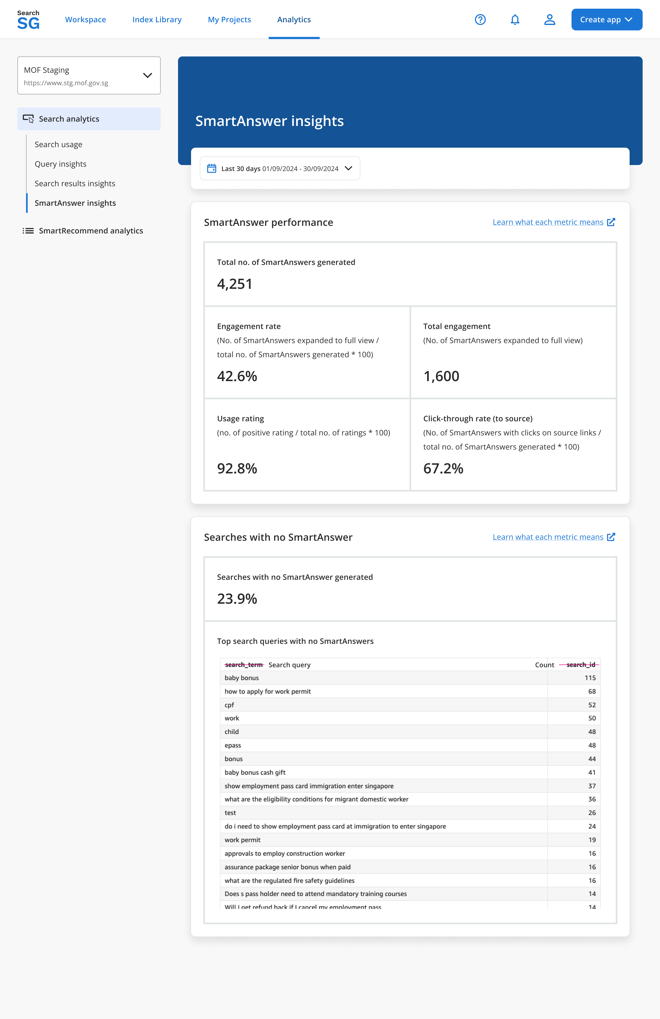Select SmartAnswer insights in the sidebar
This screenshot has width=660, height=1019.
pos(75,203)
